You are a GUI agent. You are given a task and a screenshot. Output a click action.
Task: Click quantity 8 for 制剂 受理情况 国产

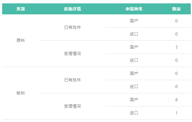(x=176, y=100)
